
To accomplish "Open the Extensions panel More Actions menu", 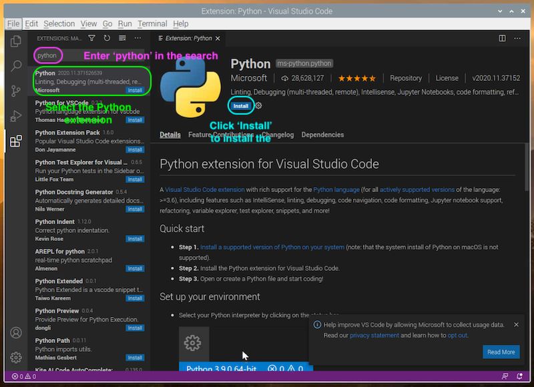I will (x=138, y=39).
